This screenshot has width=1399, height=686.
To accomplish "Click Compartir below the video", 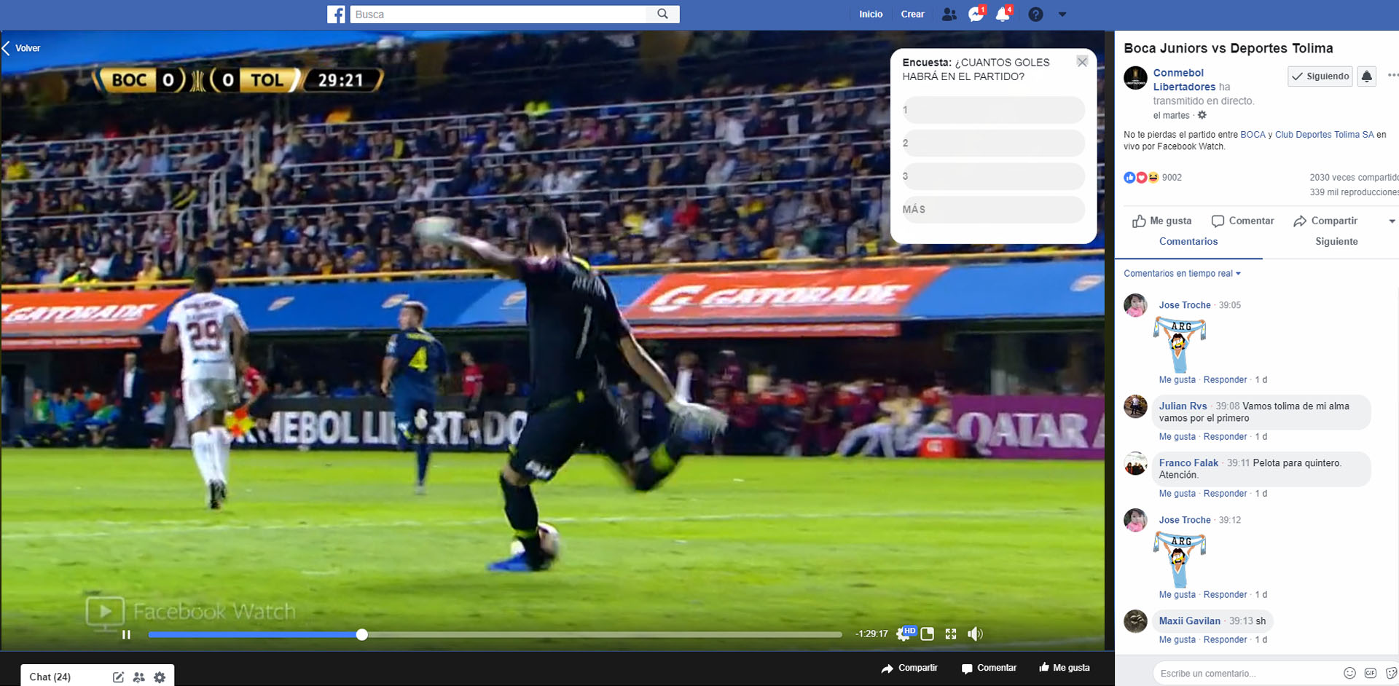I will pyautogui.click(x=909, y=668).
